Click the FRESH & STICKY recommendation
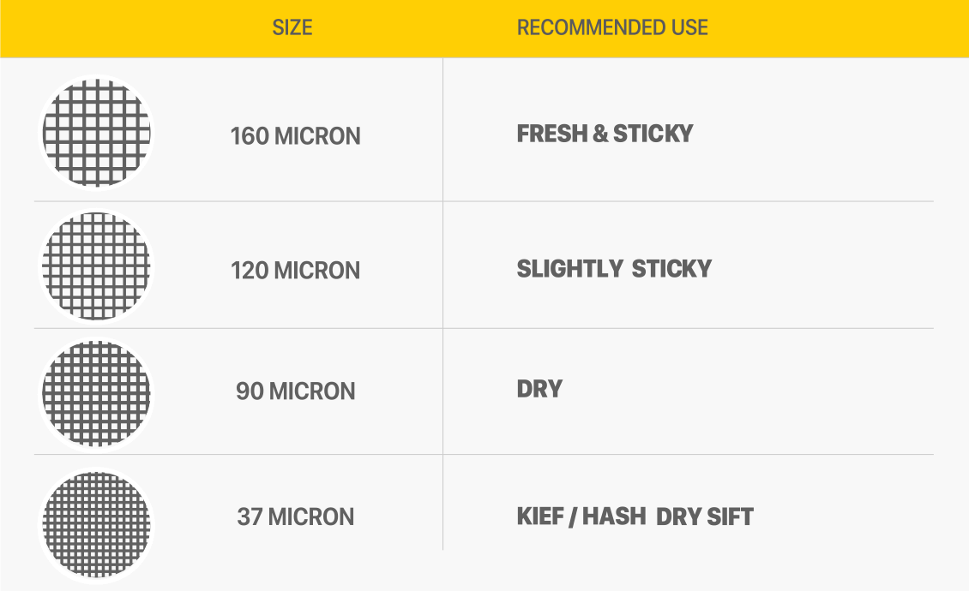 click(605, 134)
